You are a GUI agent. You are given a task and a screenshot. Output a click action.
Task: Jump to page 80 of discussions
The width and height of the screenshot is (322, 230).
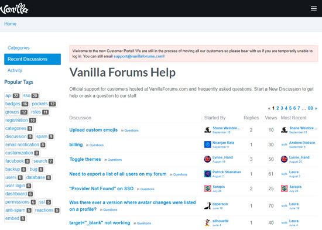(310, 108)
